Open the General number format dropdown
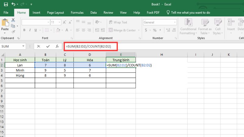The width and height of the screenshot is (244, 137). pos(174,22)
